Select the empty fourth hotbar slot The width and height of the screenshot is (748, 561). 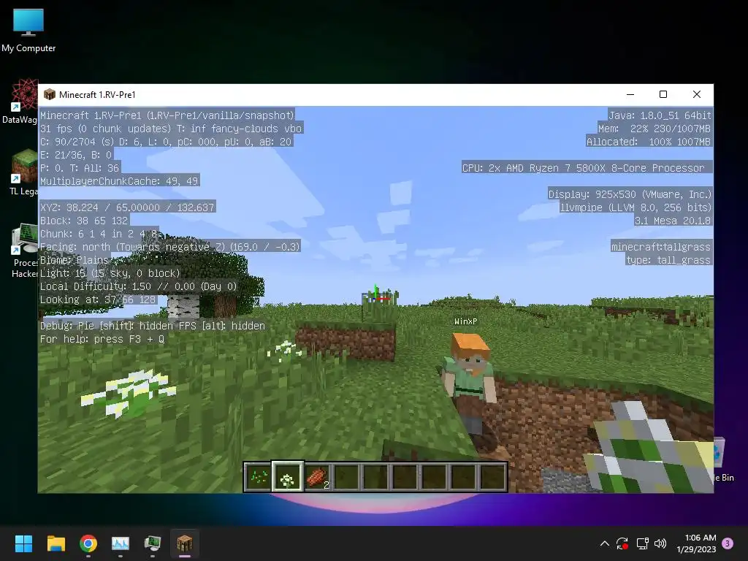click(346, 476)
